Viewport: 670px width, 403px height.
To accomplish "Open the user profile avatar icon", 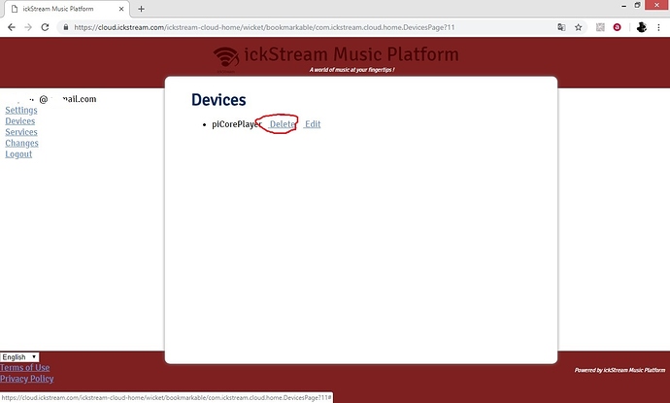I will [x=642, y=27].
